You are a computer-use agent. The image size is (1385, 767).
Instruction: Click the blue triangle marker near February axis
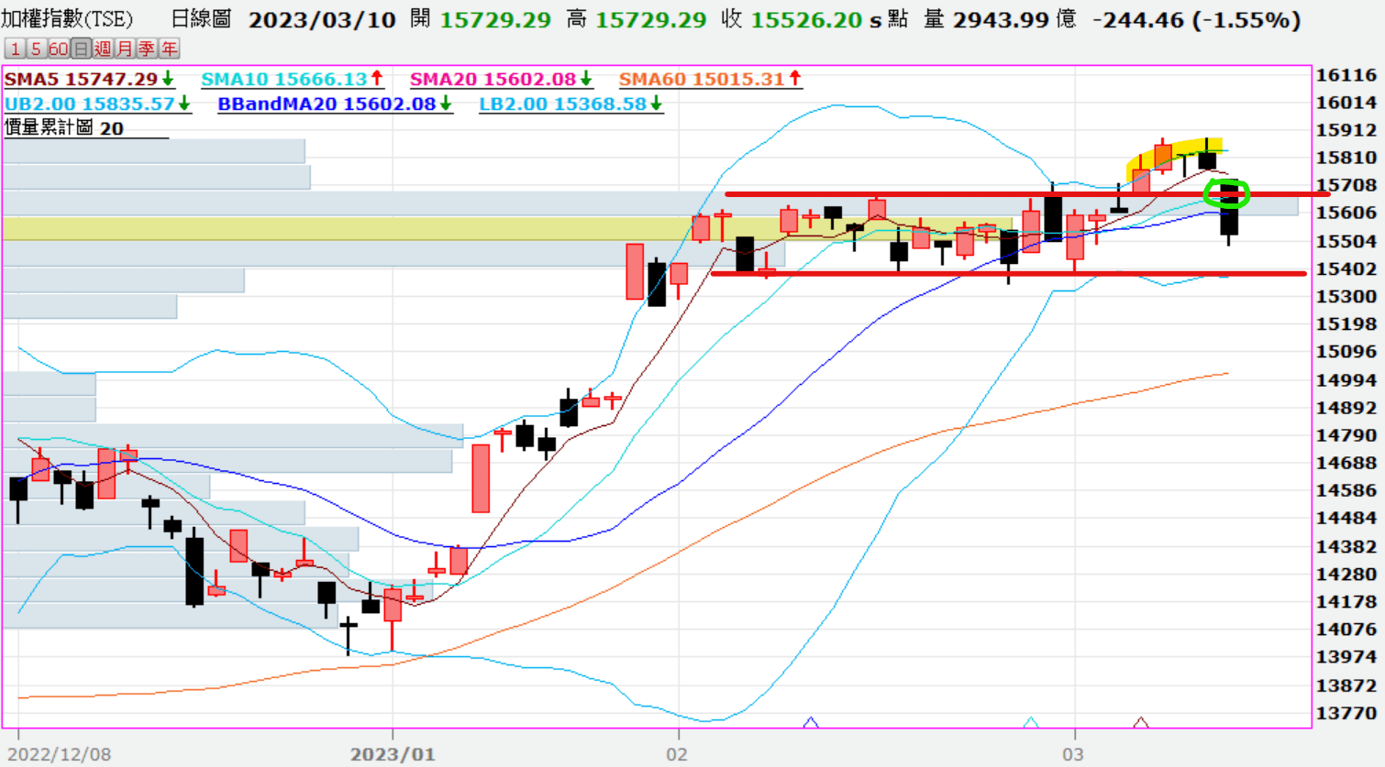(x=811, y=723)
